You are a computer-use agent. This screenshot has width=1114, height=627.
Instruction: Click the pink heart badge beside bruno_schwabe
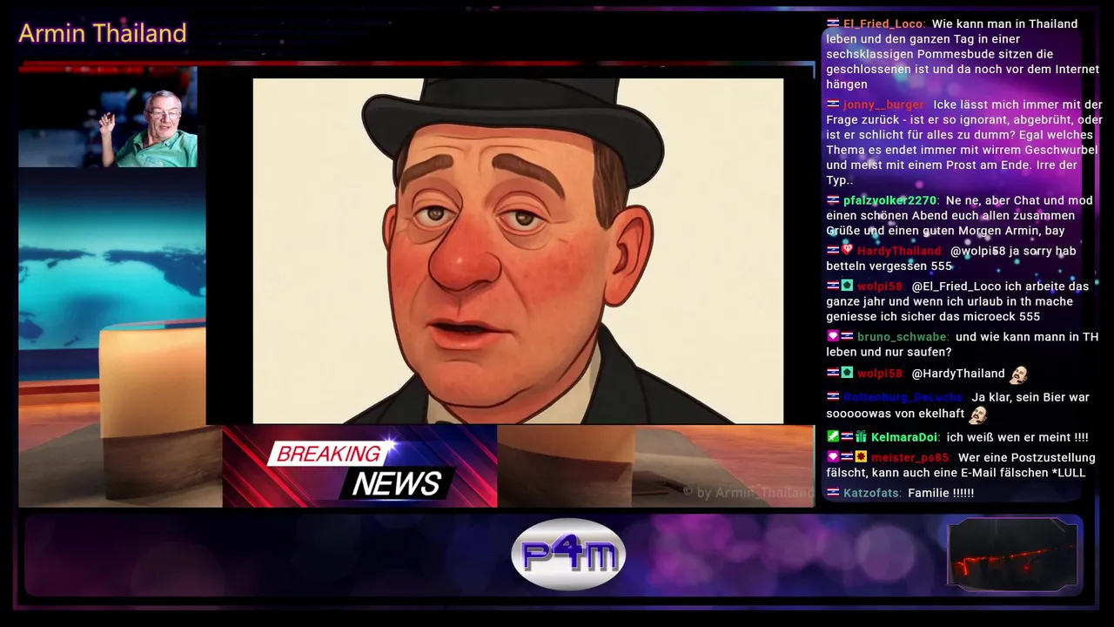tap(833, 336)
